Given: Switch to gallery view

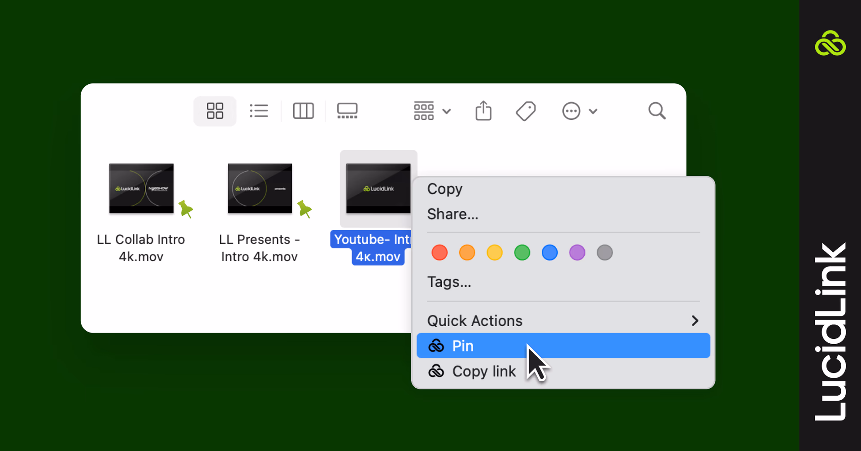Looking at the screenshot, I should click(x=348, y=111).
